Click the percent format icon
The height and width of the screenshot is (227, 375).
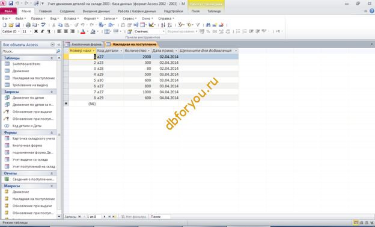208,31
